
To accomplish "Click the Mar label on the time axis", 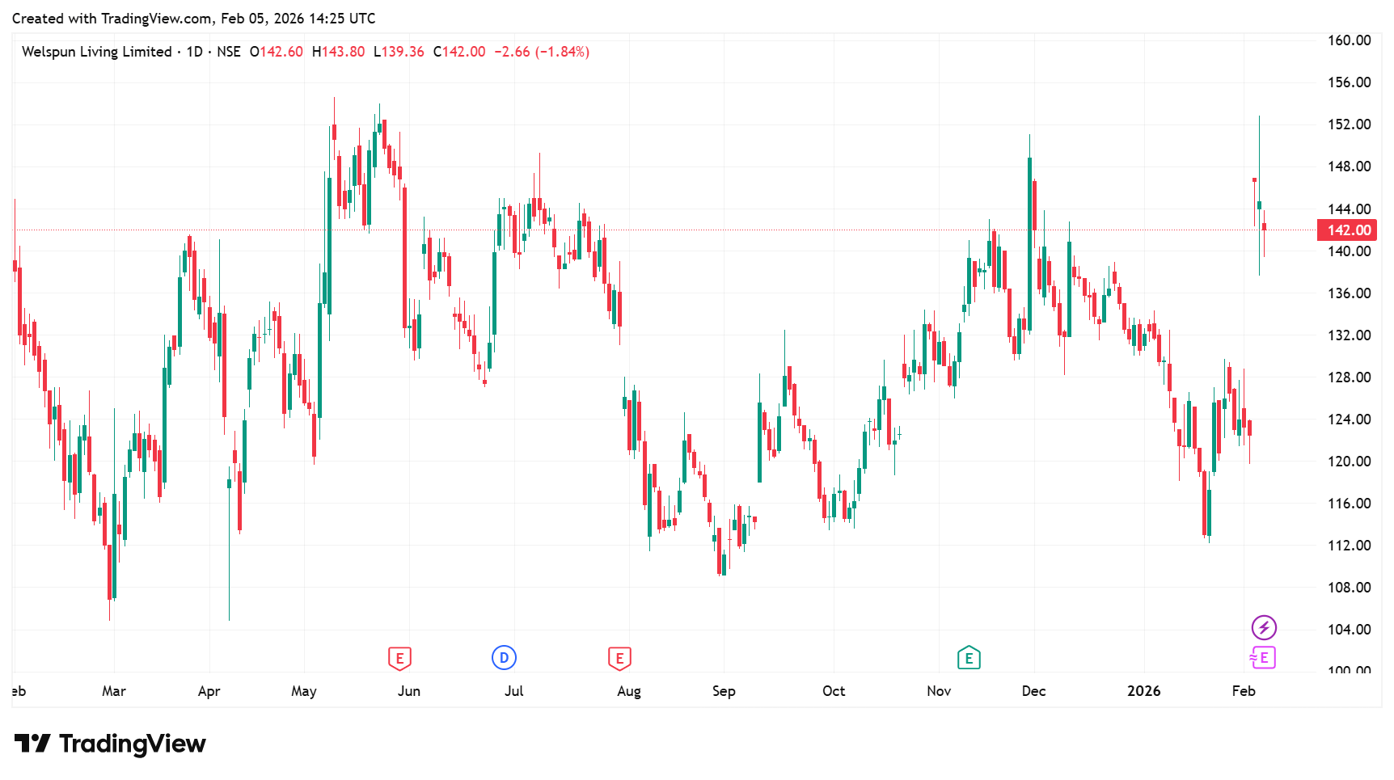I will click(x=114, y=691).
